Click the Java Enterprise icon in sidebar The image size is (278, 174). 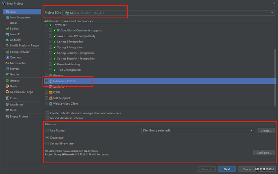(x=7, y=17)
